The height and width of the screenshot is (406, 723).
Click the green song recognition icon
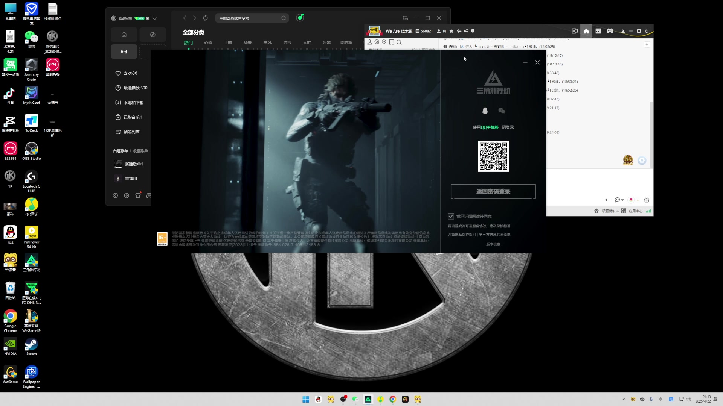[300, 18]
